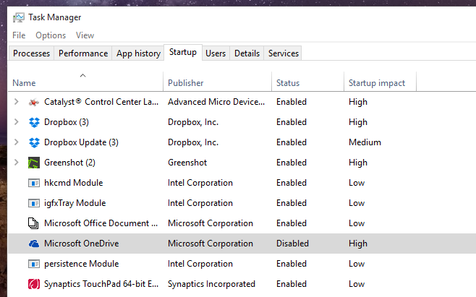Viewport: 476px width, 297px height.
Task: Click the Synaptics Incorporated publisher cell
Action: 211,284
